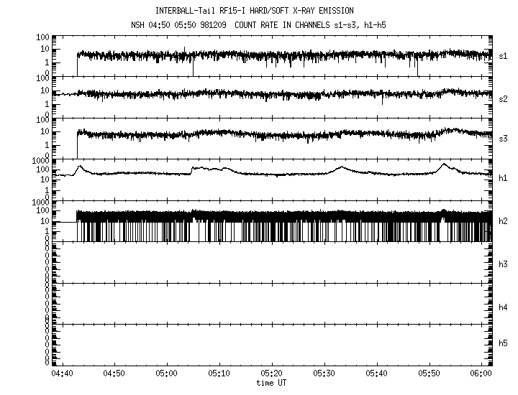Click the 04:40 time axis tick label
Viewport: 518px width, 395px height.
(x=62, y=374)
